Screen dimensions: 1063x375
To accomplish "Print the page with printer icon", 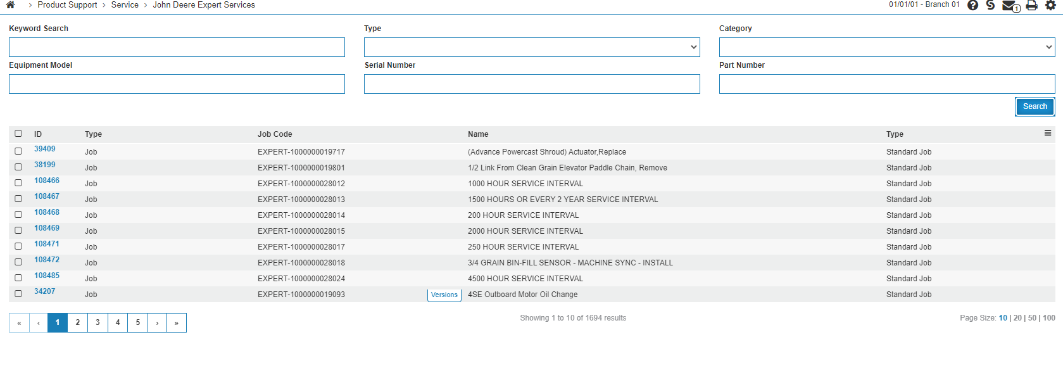I will (x=1031, y=5).
